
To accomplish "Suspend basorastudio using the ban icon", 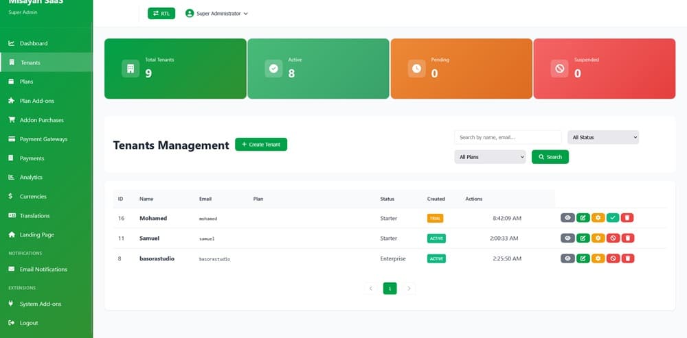I will click(613, 258).
